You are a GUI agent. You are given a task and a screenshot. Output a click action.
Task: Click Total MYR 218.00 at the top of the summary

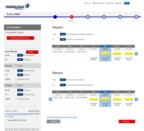pyautogui.click(x=14, y=33)
